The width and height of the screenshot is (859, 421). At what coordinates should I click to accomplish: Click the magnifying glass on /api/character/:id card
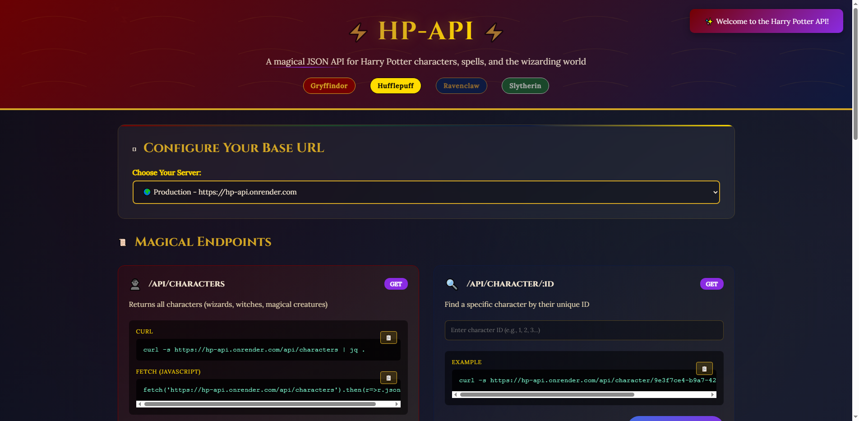pyautogui.click(x=451, y=283)
